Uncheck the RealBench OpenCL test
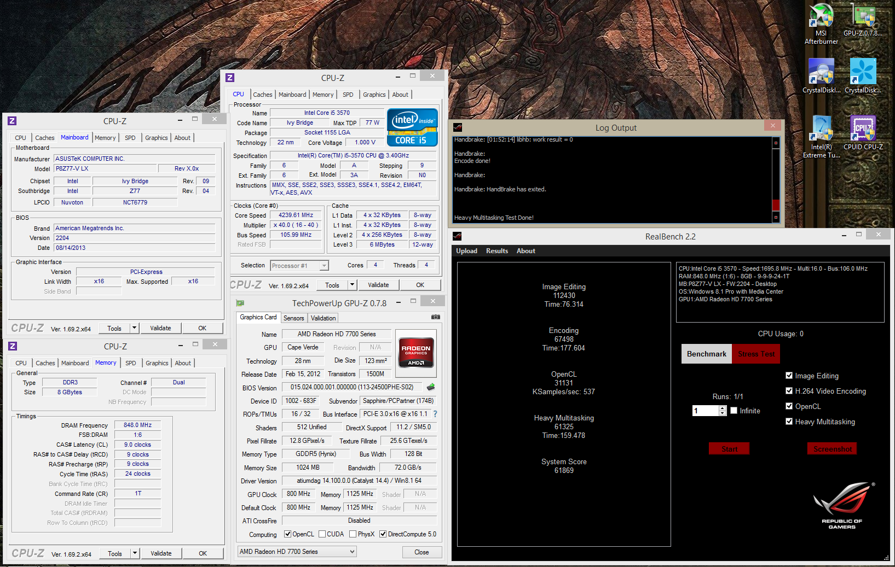The width and height of the screenshot is (895, 567). (789, 406)
